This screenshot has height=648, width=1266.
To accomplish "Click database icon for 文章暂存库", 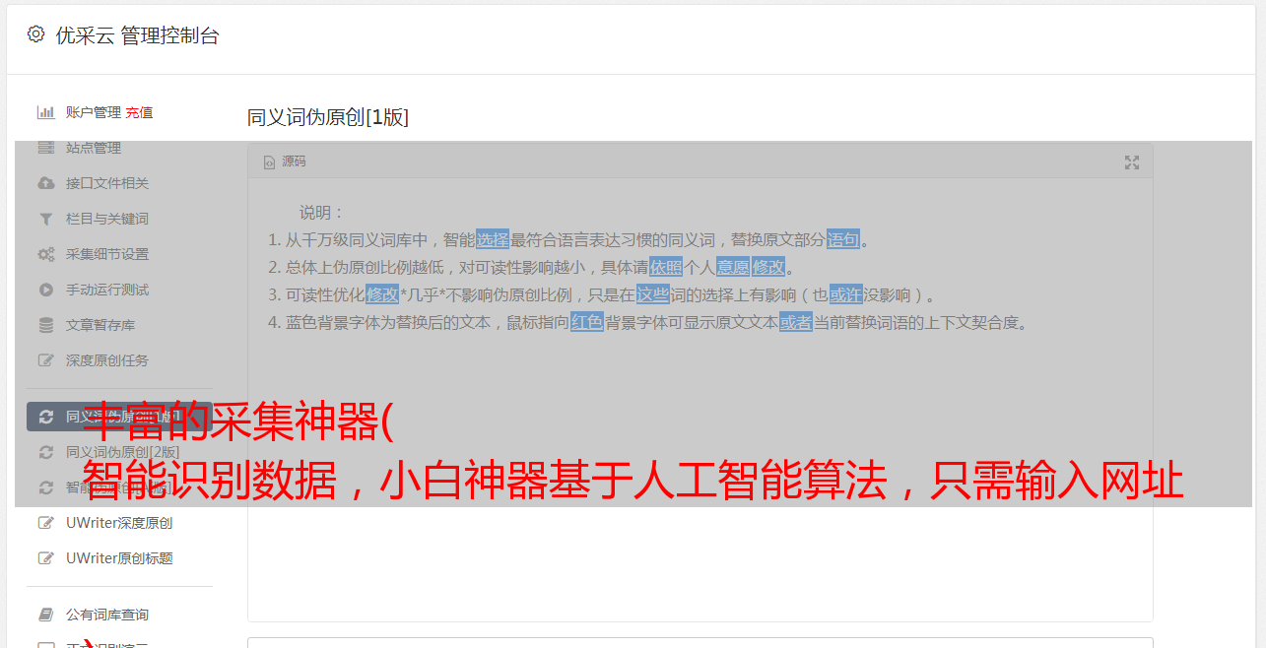I will (x=45, y=325).
